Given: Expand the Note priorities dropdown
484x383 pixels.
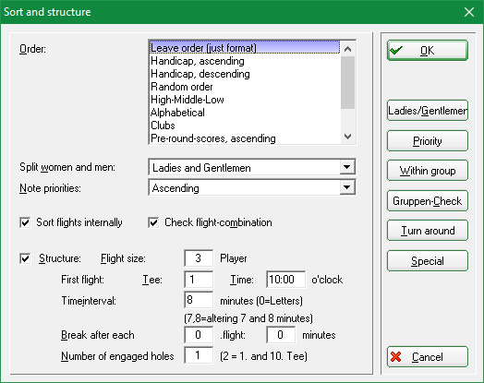Looking at the screenshot, I should click(347, 187).
